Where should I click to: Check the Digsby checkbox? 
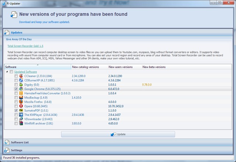click(16, 85)
